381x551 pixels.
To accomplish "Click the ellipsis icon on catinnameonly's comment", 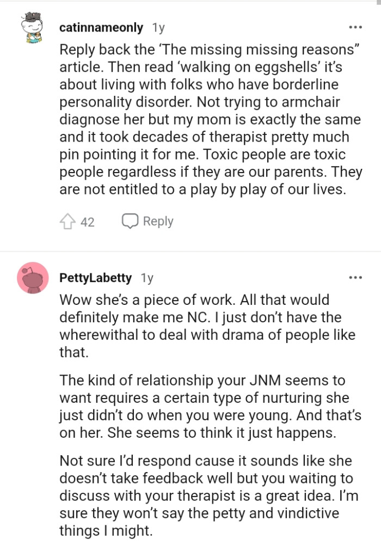I will coord(355,26).
